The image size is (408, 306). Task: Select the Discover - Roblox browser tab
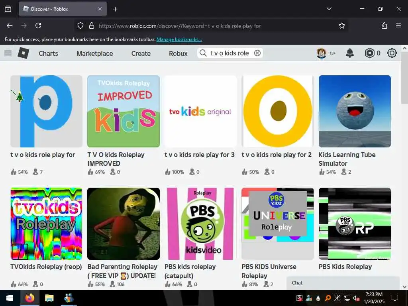(63, 9)
